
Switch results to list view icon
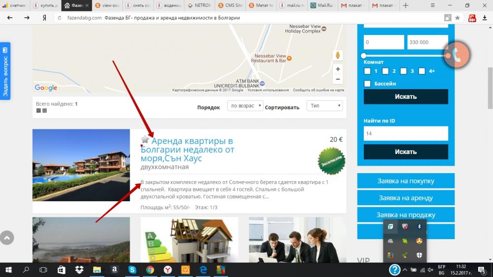38,111
